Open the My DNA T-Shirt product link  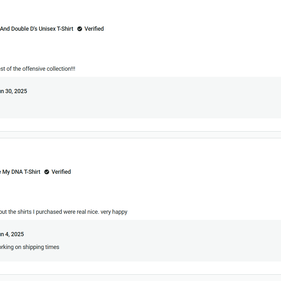tap(20, 172)
